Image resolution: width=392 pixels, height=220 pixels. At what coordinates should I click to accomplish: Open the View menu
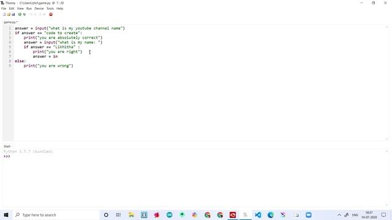(x=20, y=9)
